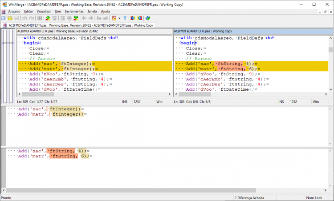Refresh the comparison with green arrows icon
This screenshot has width=334, height=201.
point(148,18)
